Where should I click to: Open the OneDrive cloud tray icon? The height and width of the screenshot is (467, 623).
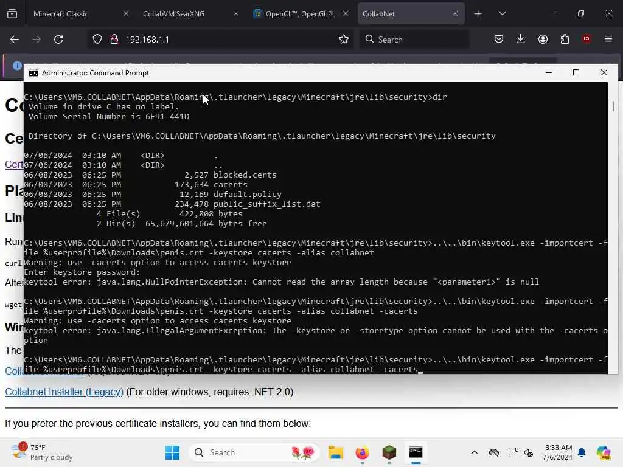(x=494, y=452)
